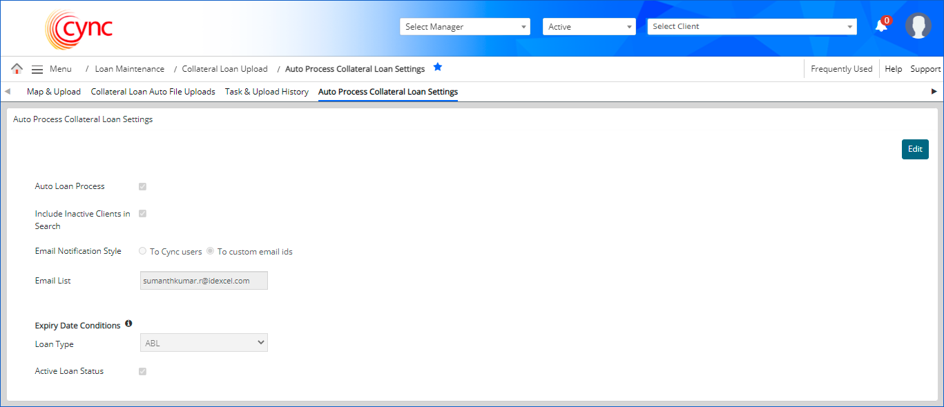Click the Cync logo
Viewport: 944px width, 407px height.
[x=79, y=29]
